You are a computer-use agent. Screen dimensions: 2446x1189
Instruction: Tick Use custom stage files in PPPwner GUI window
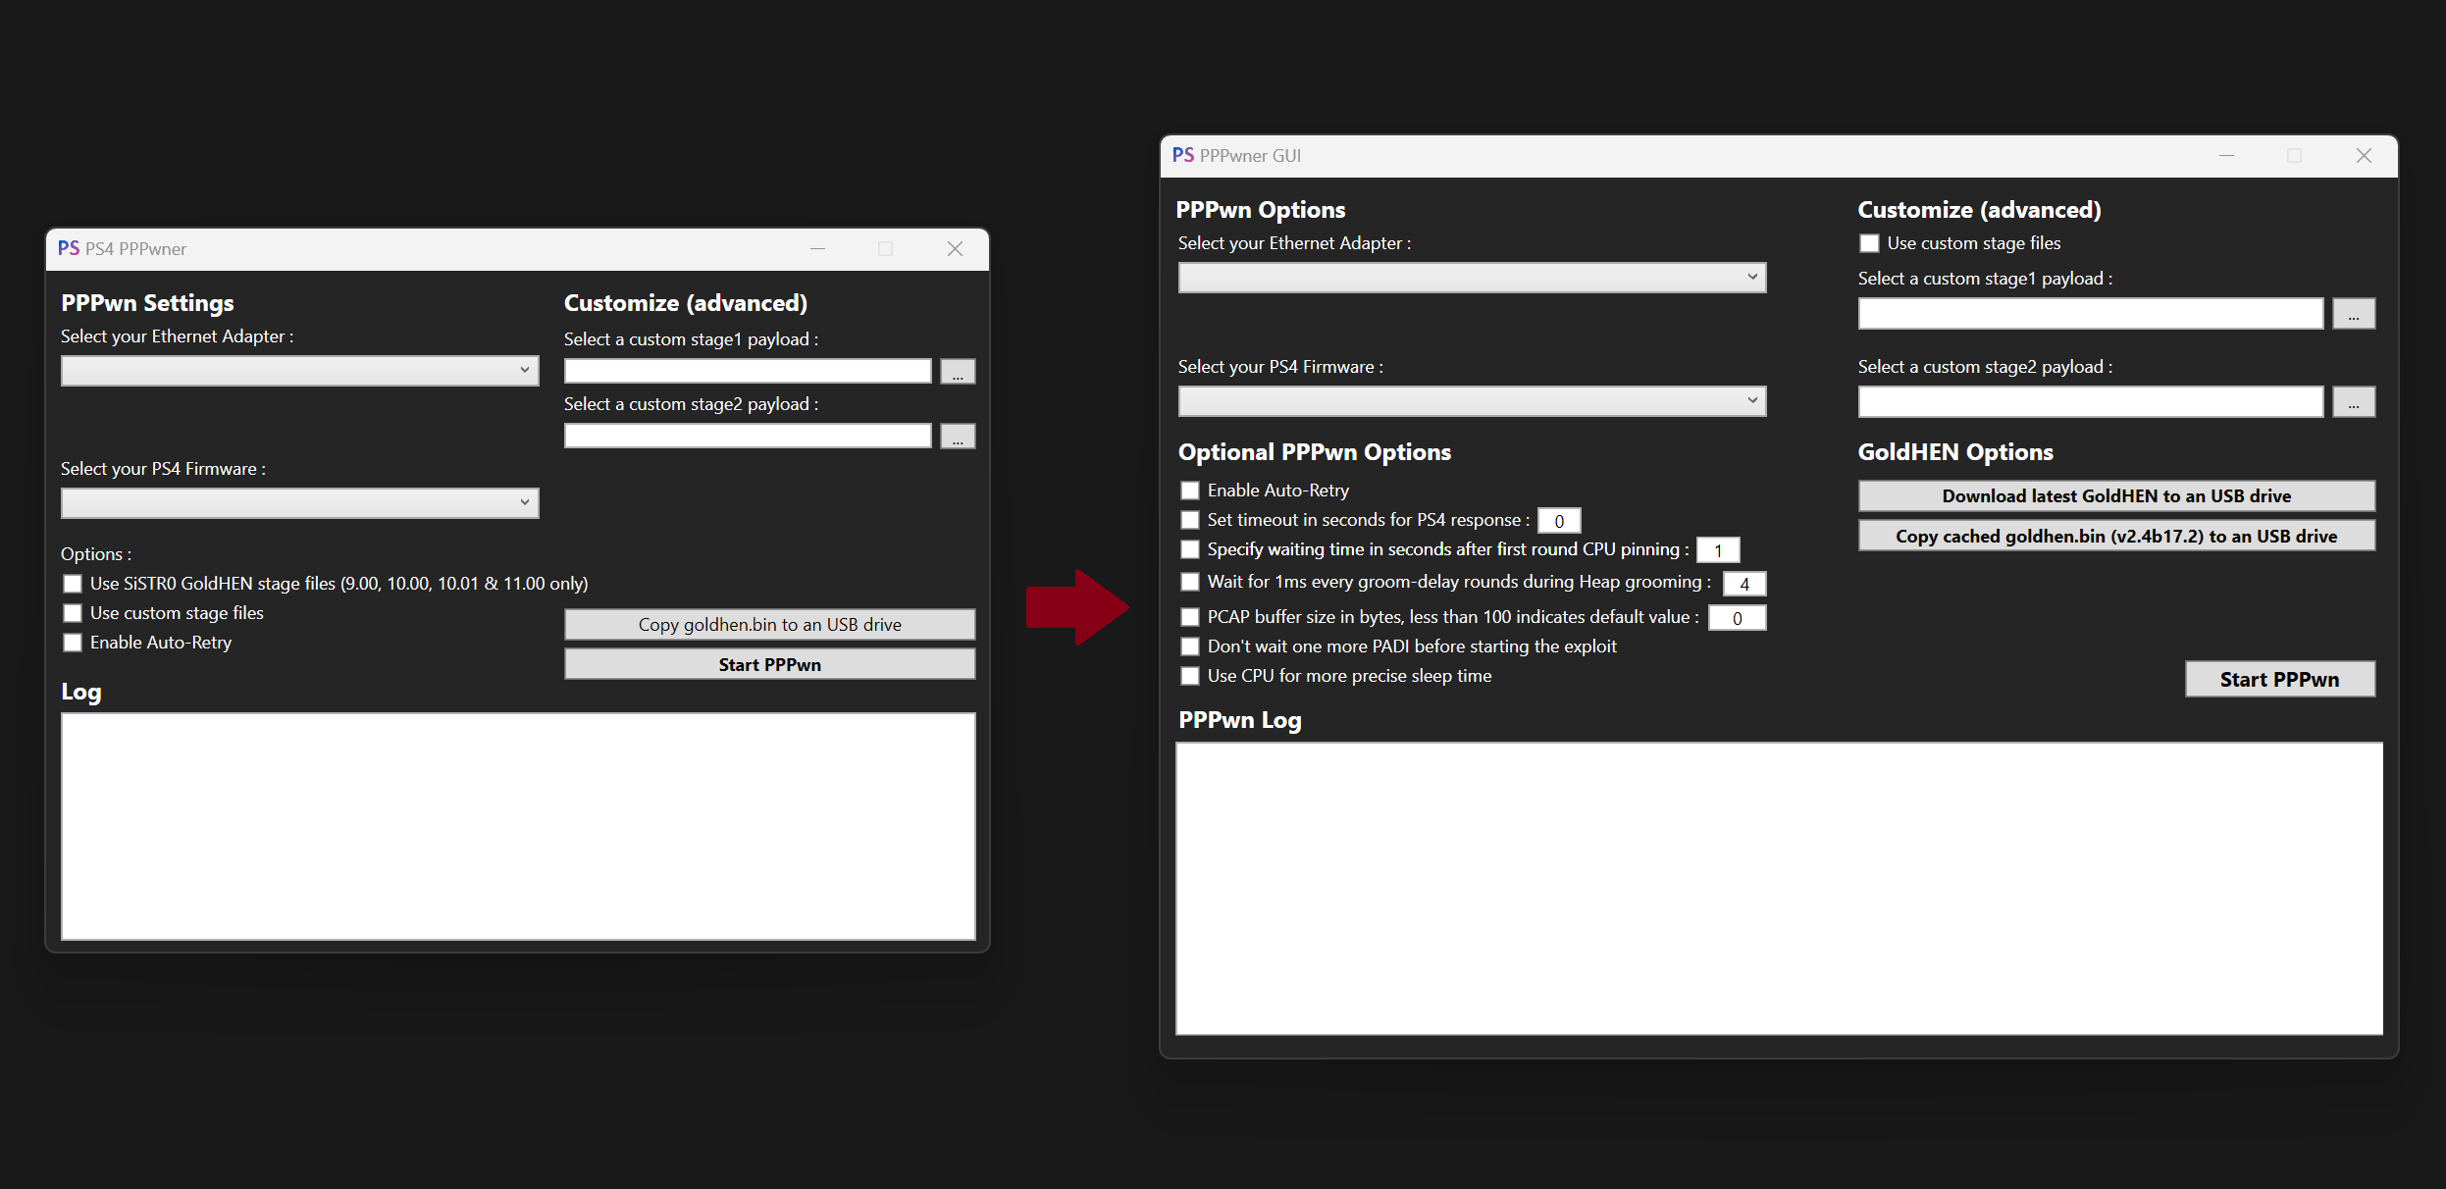1869,243
